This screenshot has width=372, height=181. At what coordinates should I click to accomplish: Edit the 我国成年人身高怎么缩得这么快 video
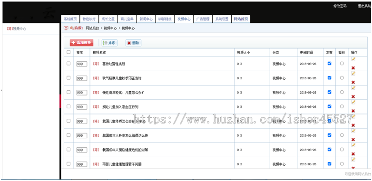(x=353, y=131)
